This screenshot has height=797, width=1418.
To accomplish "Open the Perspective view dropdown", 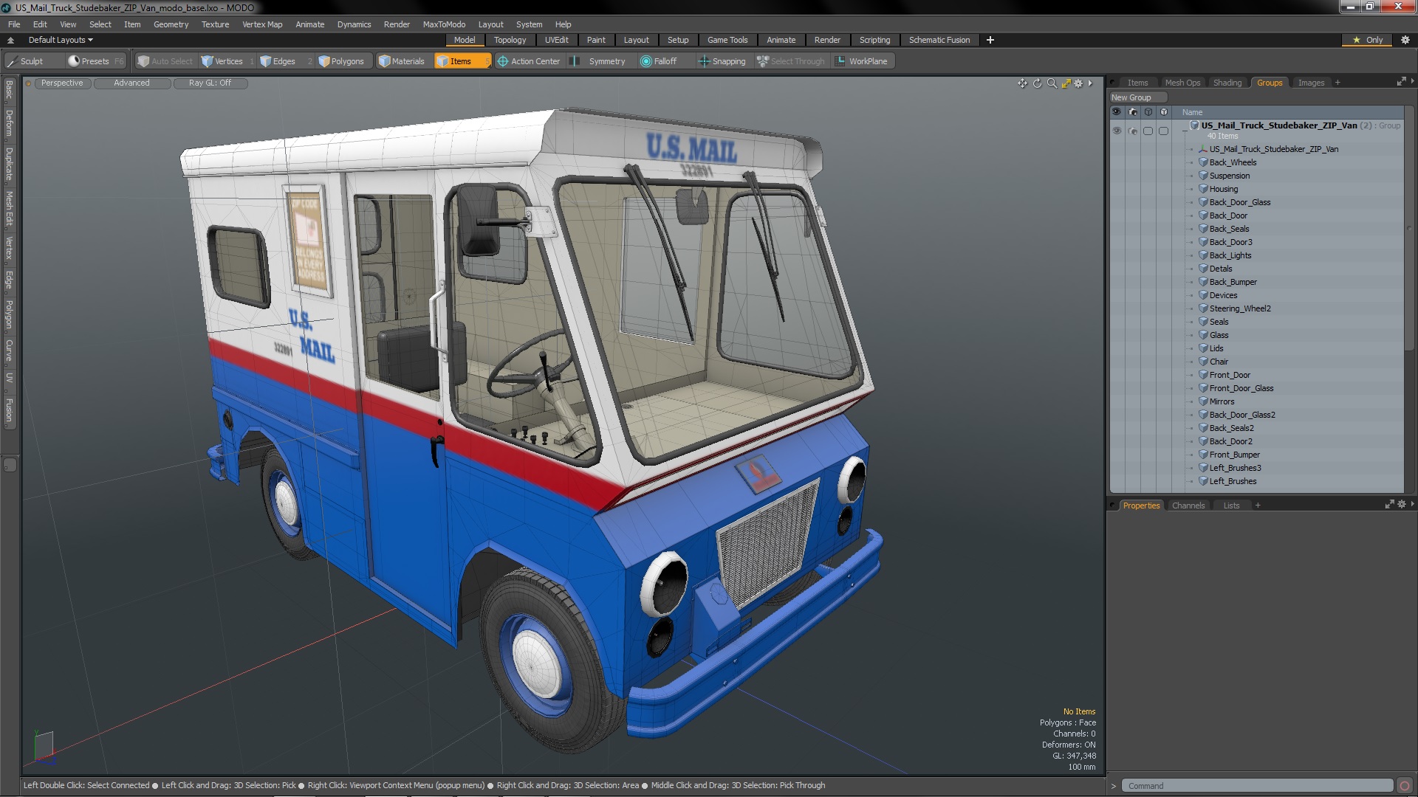I will [x=62, y=83].
